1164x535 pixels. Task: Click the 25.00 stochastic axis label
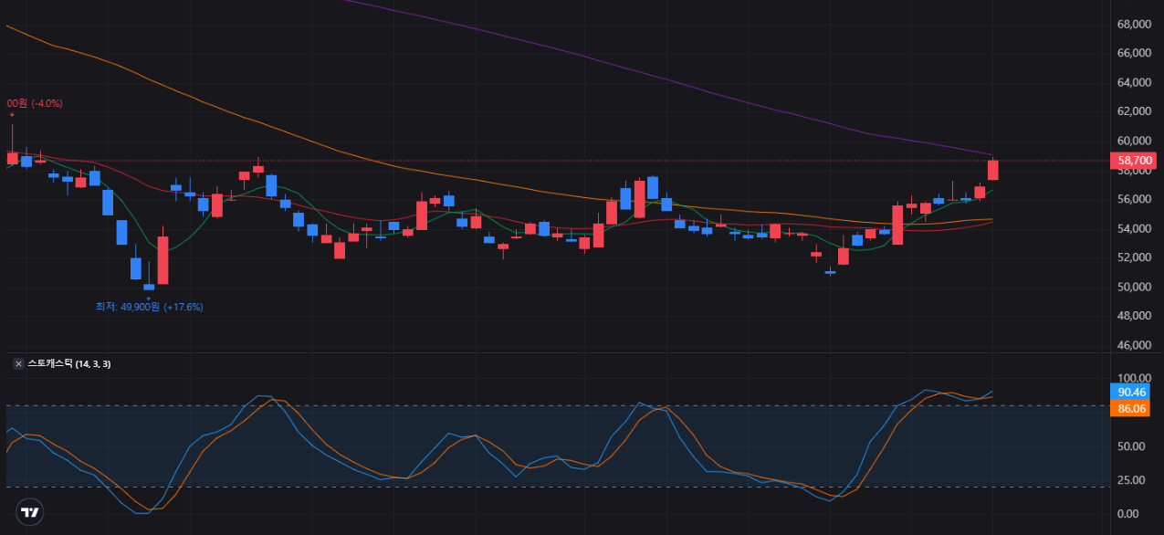(x=1133, y=479)
